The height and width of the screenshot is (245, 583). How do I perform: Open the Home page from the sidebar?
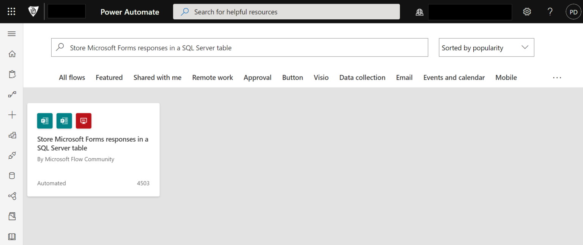[12, 54]
